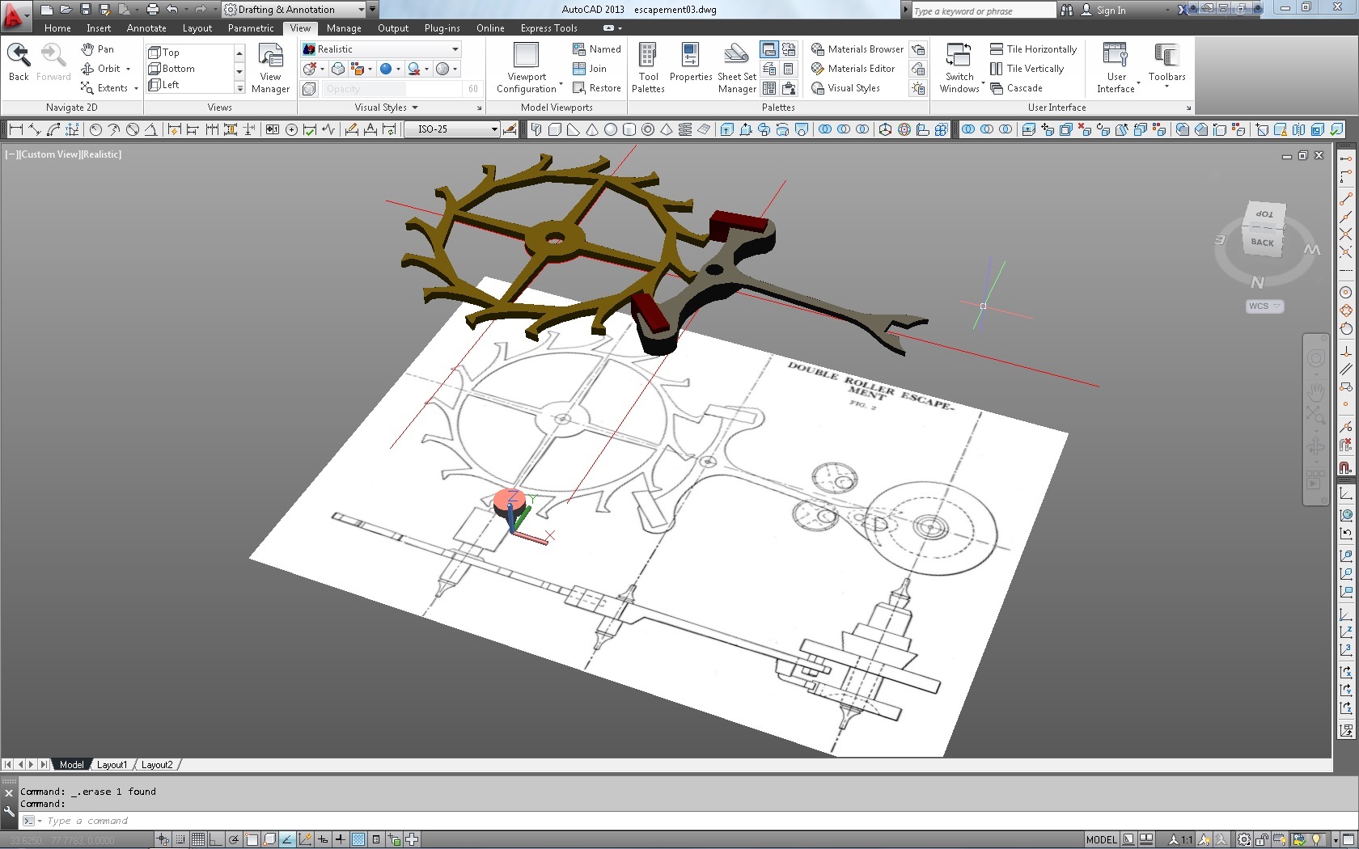Switch to the Annotate ribbon tab

click(146, 28)
